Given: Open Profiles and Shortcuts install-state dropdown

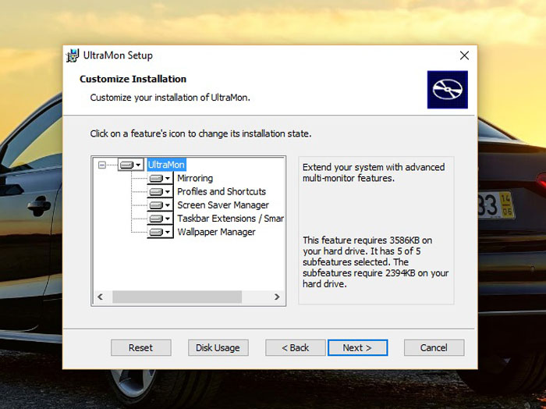Looking at the screenshot, I should pyautogui.click(x=160, y=191).
